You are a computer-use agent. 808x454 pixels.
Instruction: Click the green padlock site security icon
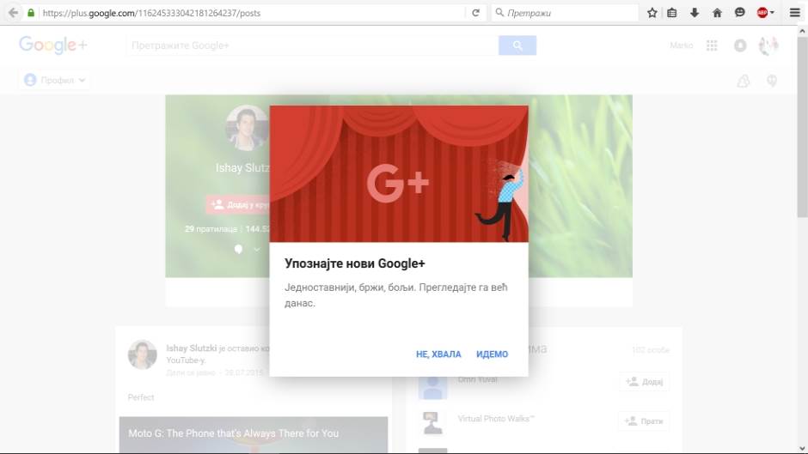coord(32,13)
